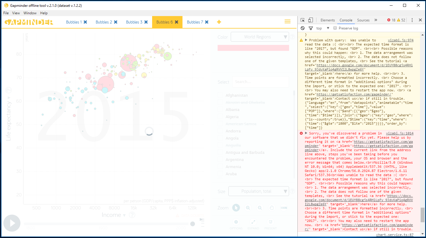Close the Bubbles 1 tab
426x238 pixels.
click(x=85, y=22)
